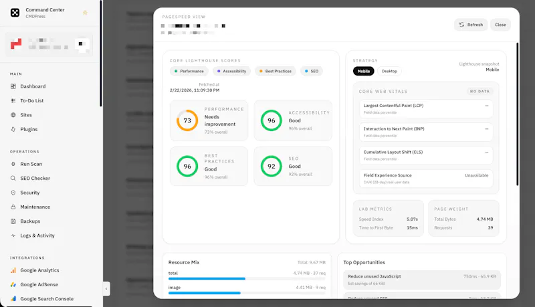Click the sidebar vertical scrollbar

pos(101,54)
